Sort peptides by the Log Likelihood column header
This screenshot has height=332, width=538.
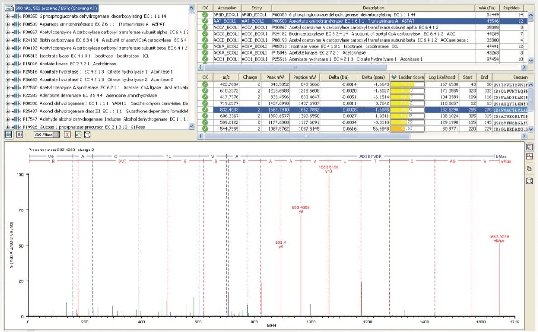click(x=442, y=77)
